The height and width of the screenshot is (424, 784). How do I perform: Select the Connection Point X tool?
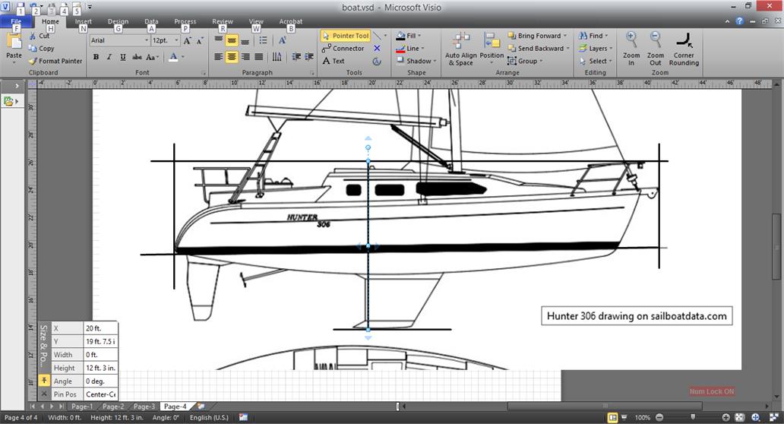(377, 49)
